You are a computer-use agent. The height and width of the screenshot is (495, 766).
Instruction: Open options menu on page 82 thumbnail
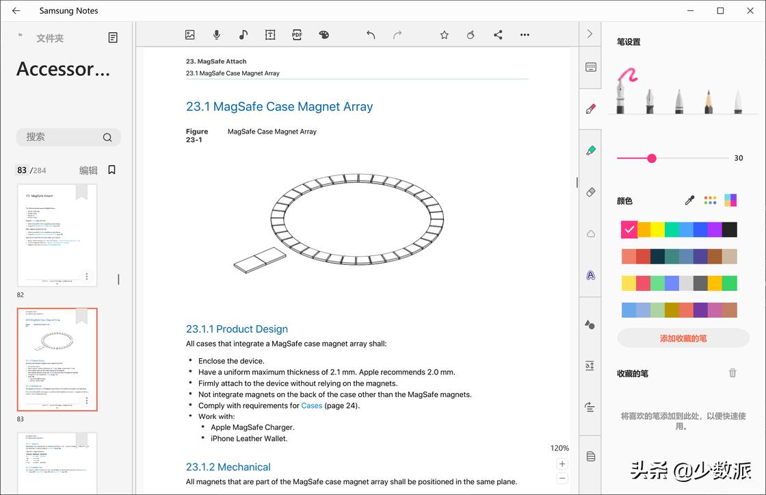point(87,277)
